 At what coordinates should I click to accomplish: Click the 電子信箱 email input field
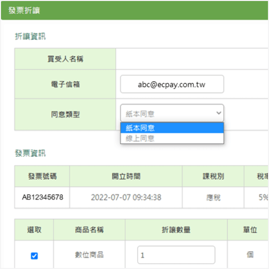172,84
